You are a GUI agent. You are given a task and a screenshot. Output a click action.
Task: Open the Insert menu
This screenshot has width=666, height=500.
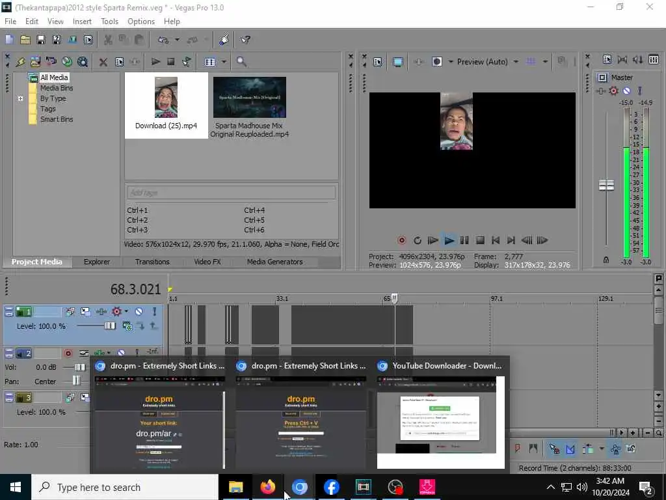click(82, 21)
